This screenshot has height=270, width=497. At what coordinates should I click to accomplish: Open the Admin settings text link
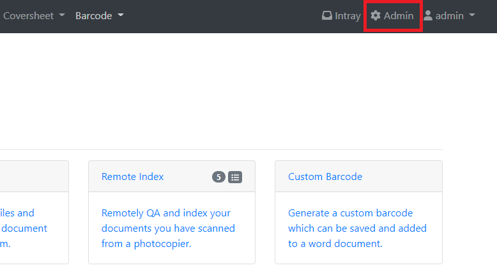pyautogui.click(x=399, y=16)
